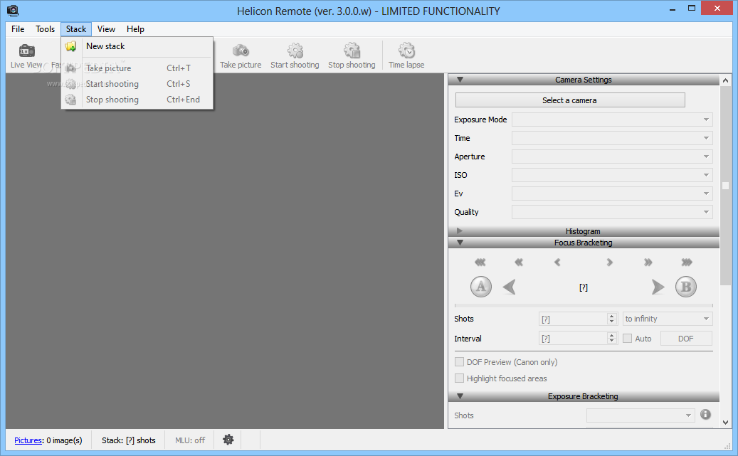Viewport: 738px width, 456px height.
Task: Open the 'to infinity' shots dropdown
Action: click(x=668, y=319)
